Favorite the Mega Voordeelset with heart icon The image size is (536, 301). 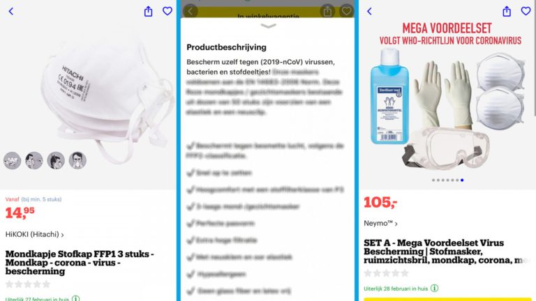tap(526, 11)
